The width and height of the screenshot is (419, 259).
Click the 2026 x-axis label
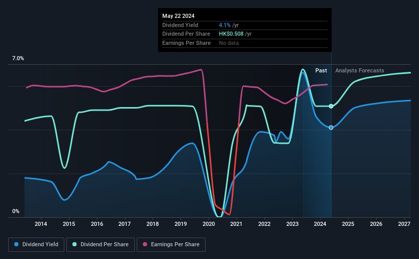coord(376,224)
